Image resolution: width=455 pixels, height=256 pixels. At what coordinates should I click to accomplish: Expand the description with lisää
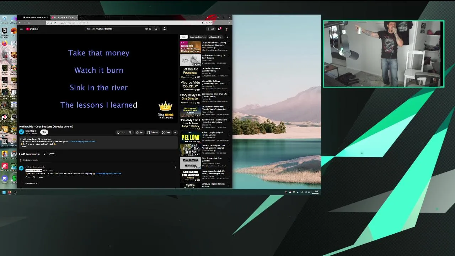click(x=24, y=146)
